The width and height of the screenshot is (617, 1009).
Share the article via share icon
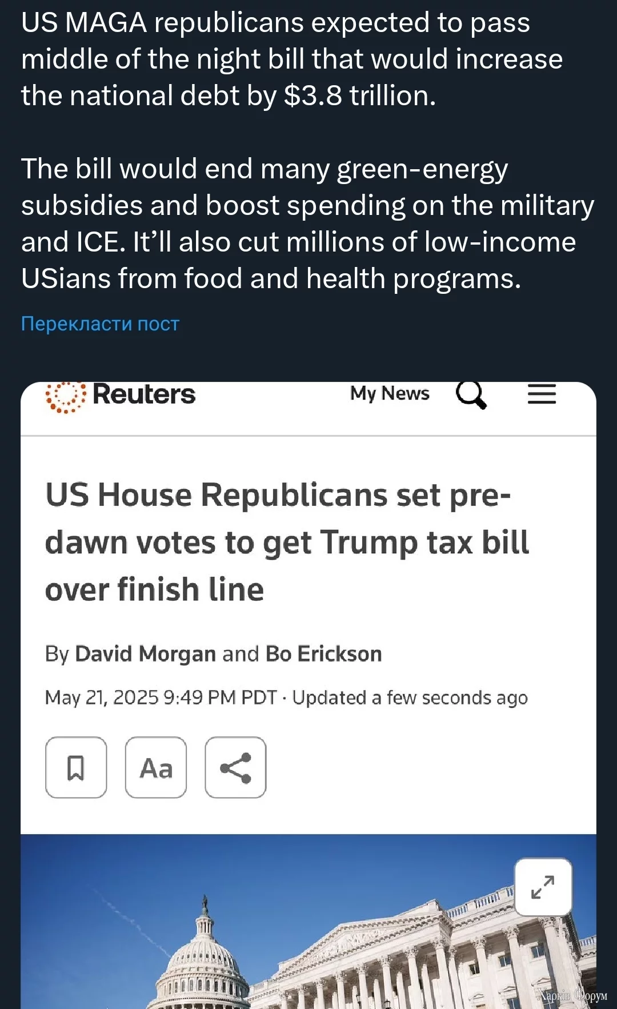coord(235,767)
